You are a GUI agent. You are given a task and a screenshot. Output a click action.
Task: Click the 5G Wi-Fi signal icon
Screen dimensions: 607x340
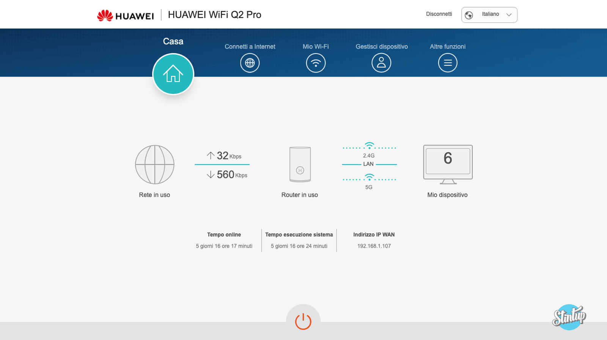click(369, 178)
